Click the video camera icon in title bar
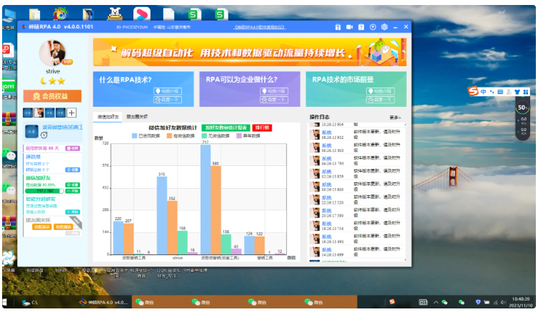Viewport: 538px width, 312px height. click(x=350, y=27)
